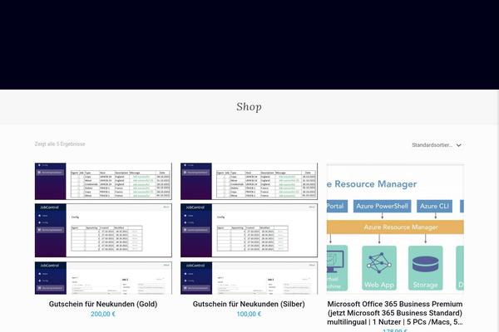Select the 100,00 € price text
The width and height of the screenshot is (499, 332).
click(249, 315)
